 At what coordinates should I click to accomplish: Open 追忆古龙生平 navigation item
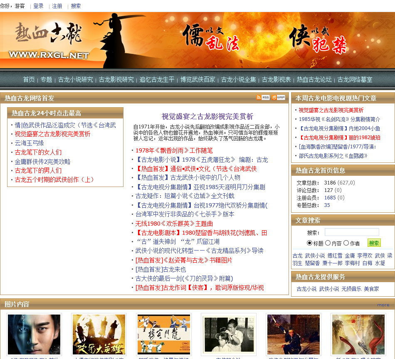[157, 79]
